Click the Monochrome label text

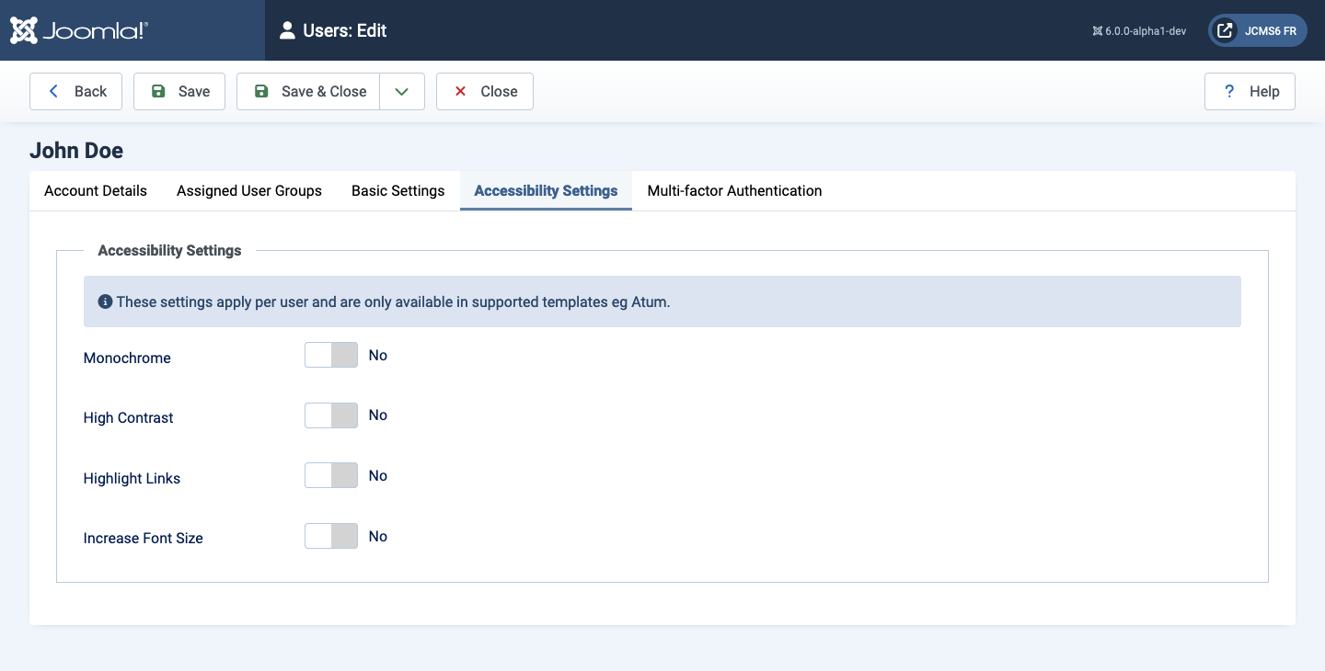pos(127,358)
